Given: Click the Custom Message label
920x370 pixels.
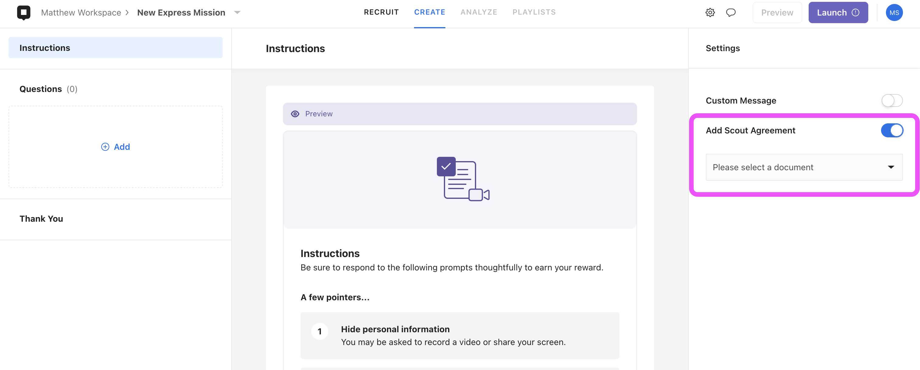Looking at the screenshot, I should tap(741, 100).
